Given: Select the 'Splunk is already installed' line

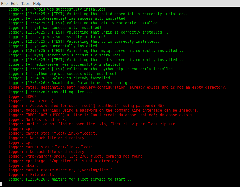Looking at the screenshot, I should click(62, 78).
